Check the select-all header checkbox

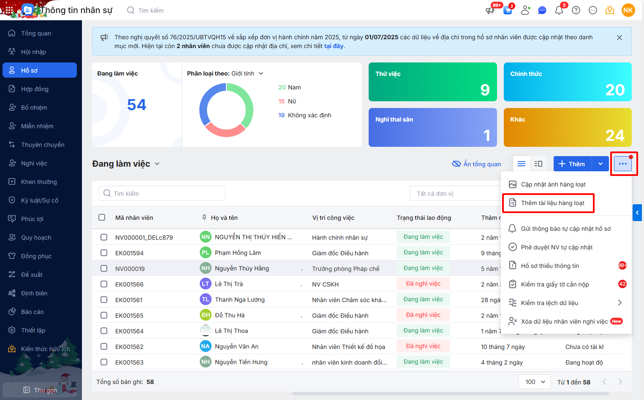point(102,217)
